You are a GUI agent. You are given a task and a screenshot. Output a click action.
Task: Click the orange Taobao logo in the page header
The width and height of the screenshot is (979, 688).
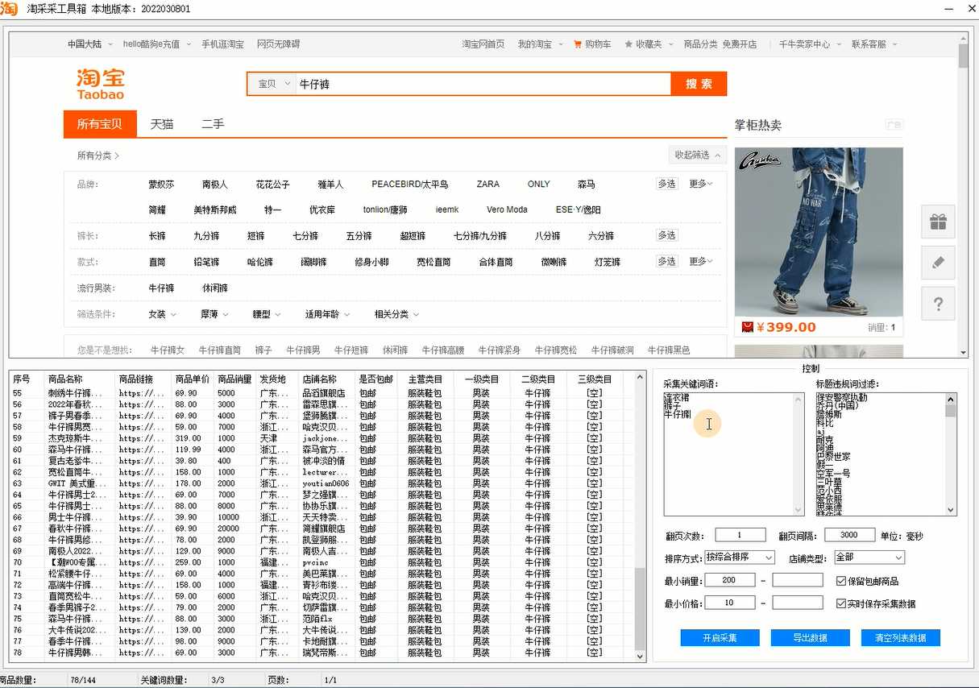[x=98, y=83]
